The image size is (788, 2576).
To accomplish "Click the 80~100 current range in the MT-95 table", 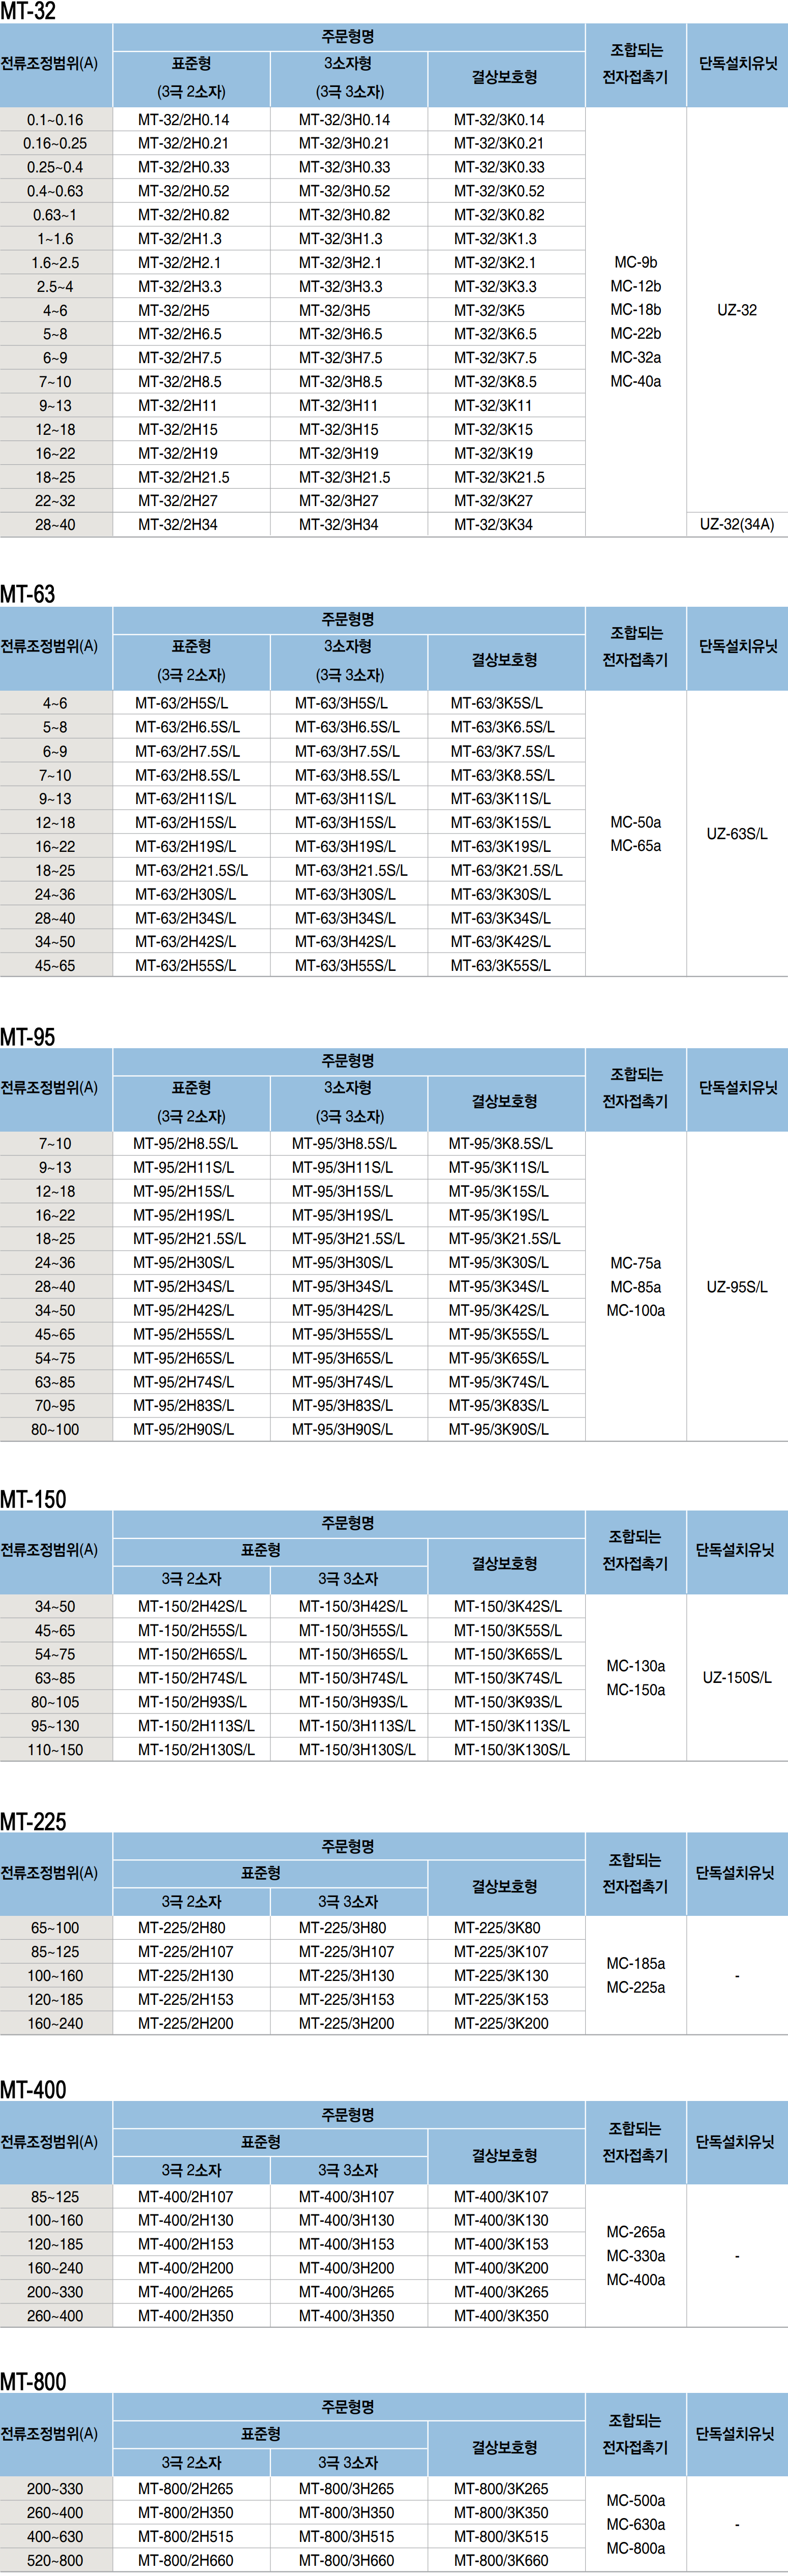I will tap(55, 1430).
